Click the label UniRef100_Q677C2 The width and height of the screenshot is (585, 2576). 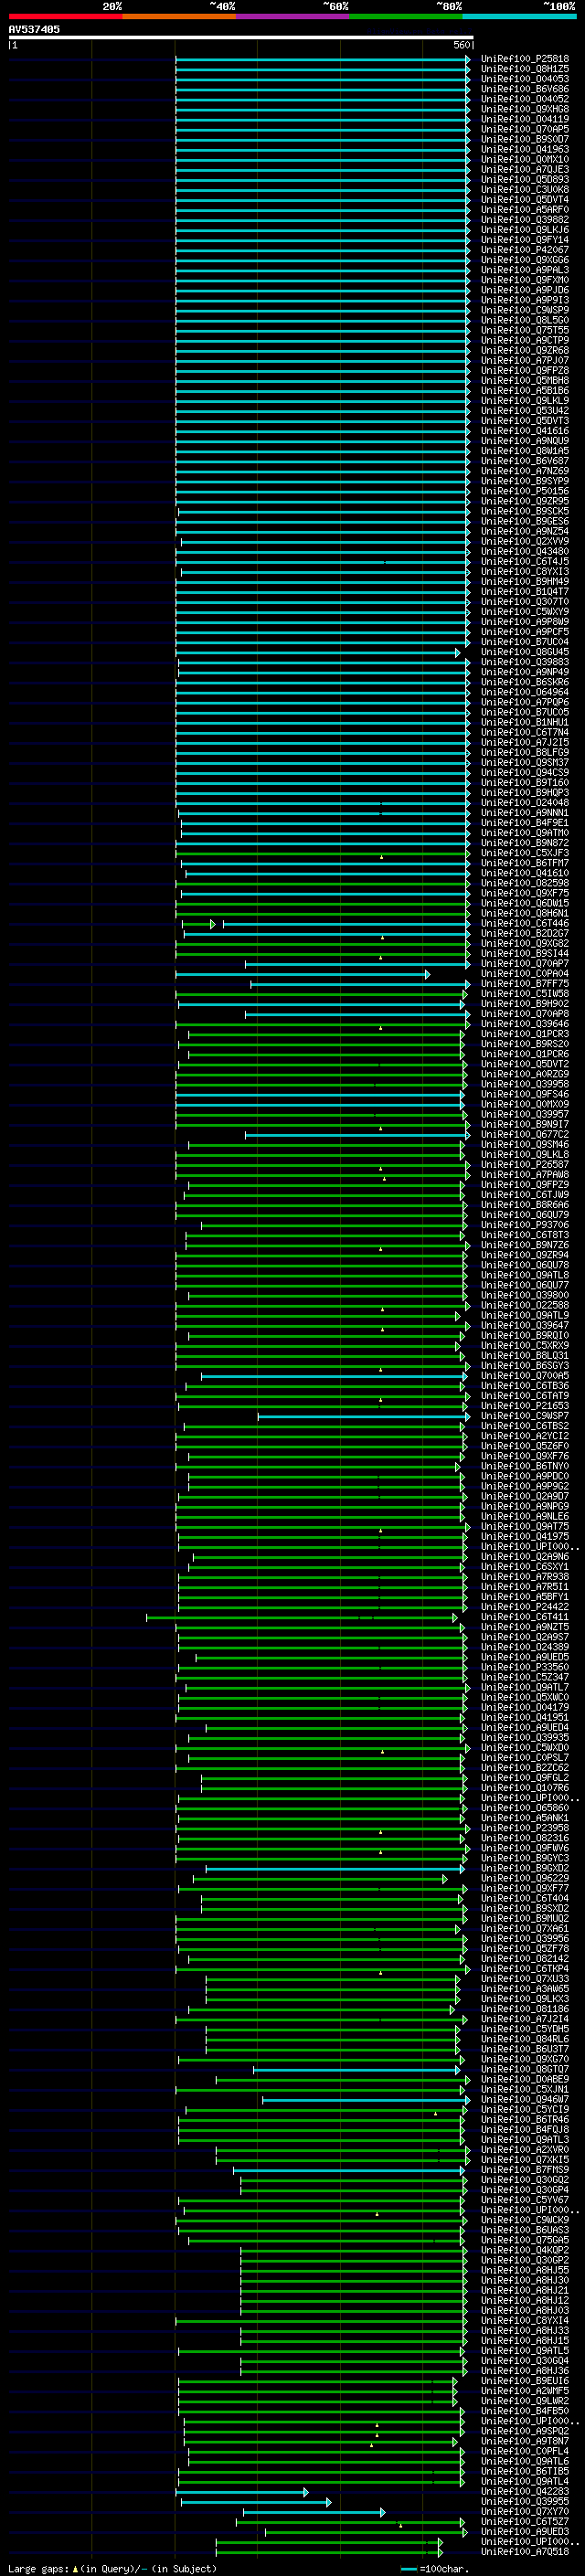click(x=525, y=1135)
